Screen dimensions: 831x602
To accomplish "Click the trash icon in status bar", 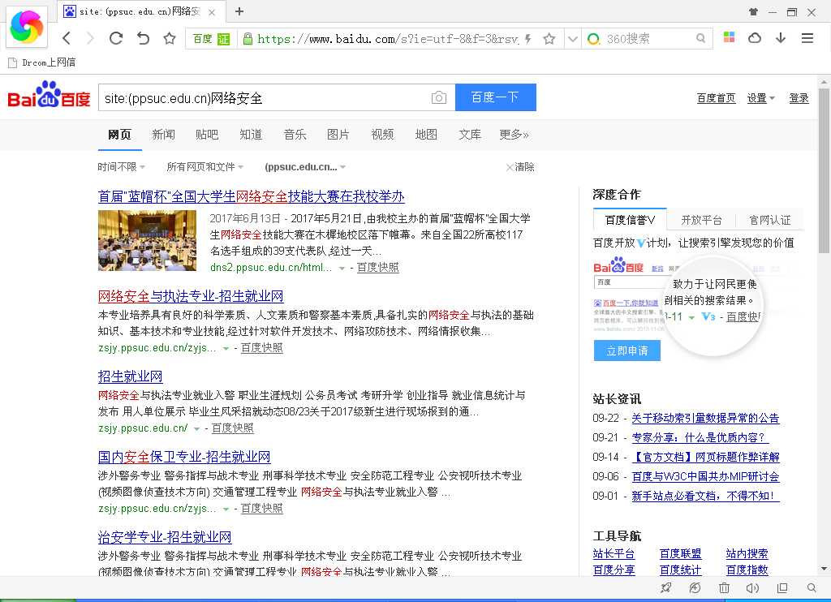I will click(724, 587).
